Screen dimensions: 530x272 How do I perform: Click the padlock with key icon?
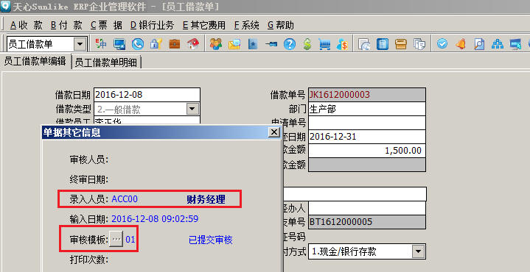156,44
